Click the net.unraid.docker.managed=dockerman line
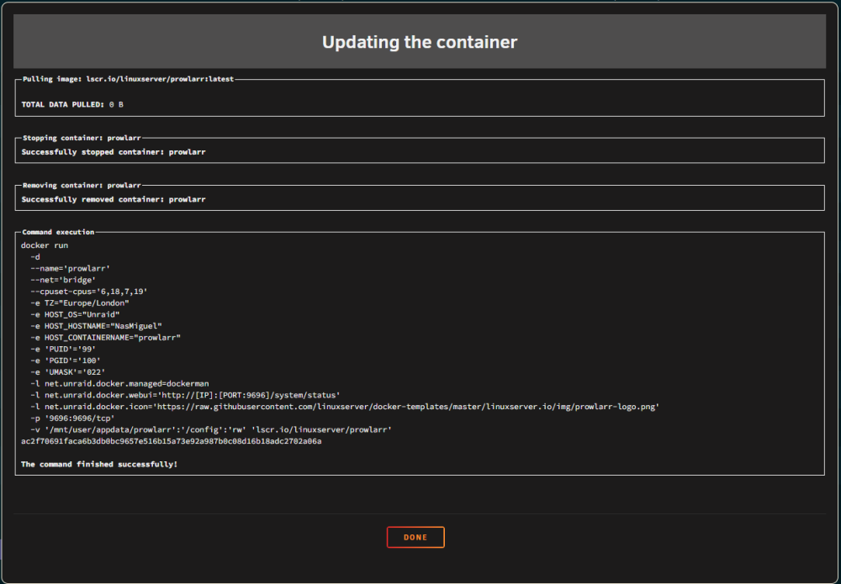The image size is (841, 584). [x=119, y=384]
